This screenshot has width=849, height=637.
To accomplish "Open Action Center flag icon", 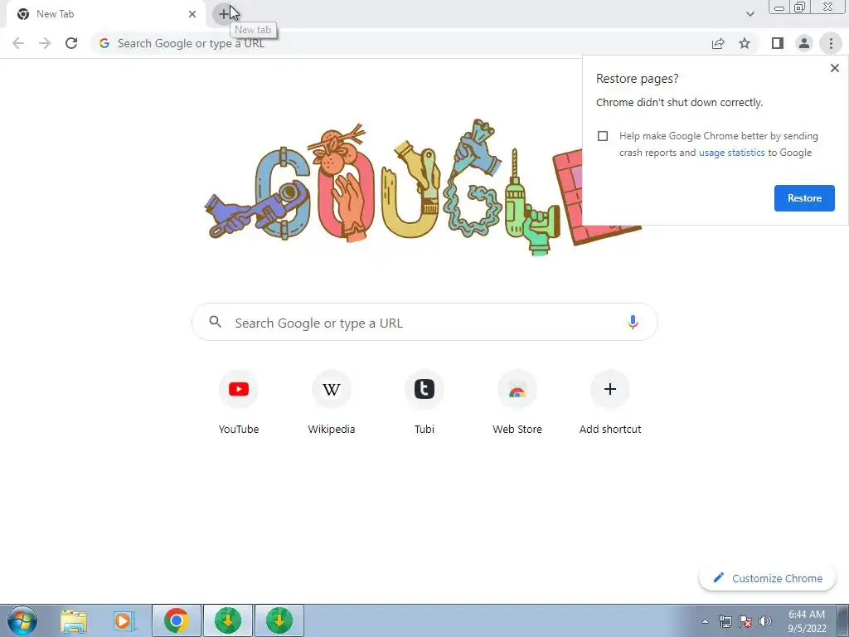I will click(745, 621).
